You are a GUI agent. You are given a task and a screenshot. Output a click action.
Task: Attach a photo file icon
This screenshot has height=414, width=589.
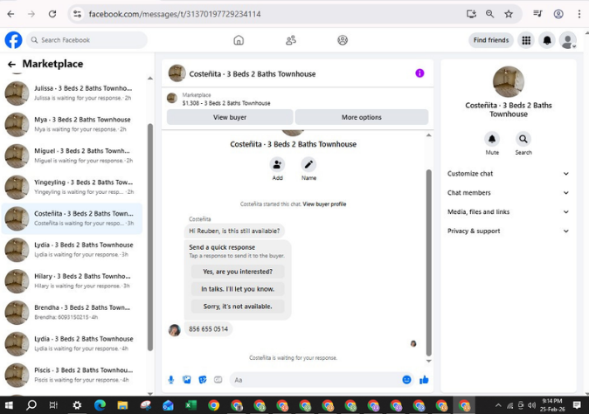tap(187, 380)
